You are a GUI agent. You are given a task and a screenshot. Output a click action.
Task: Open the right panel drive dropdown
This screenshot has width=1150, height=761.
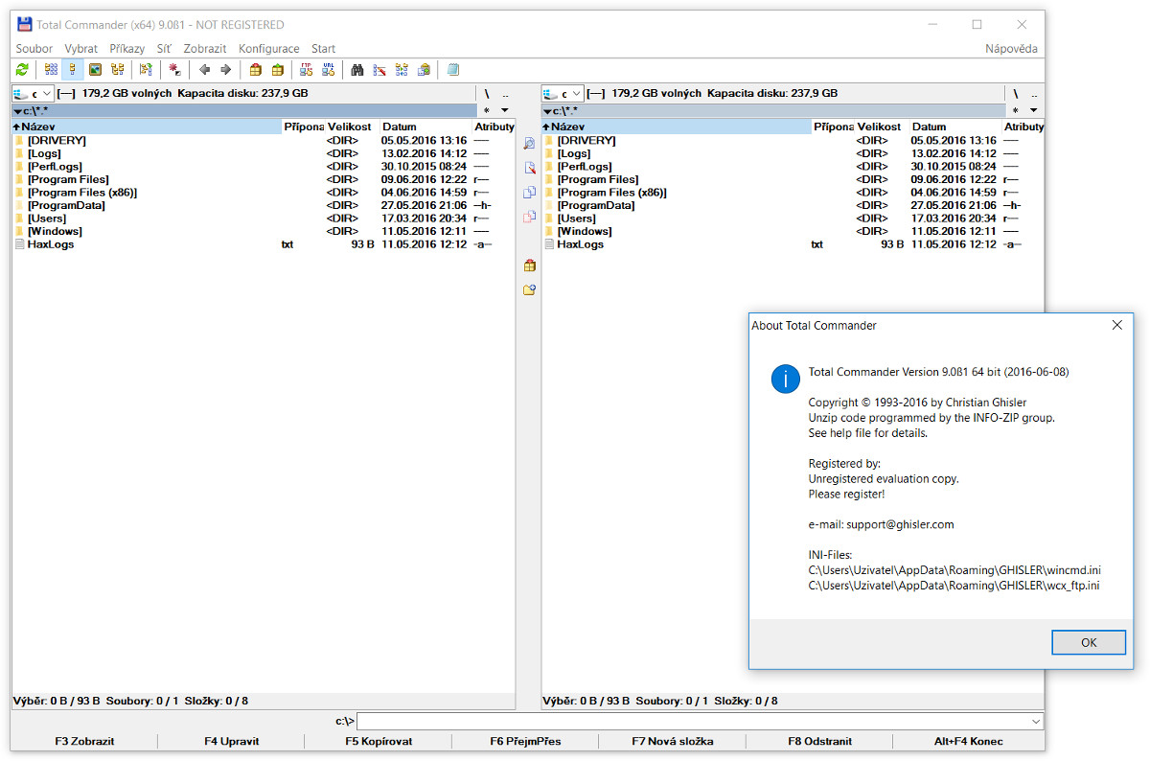pos(563,94)
